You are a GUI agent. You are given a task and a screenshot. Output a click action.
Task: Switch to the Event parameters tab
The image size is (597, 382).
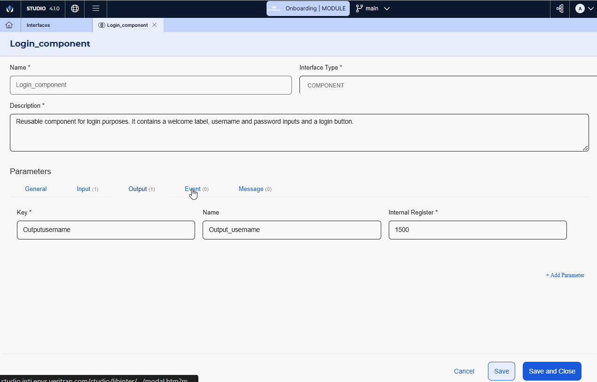pos(192,189)
